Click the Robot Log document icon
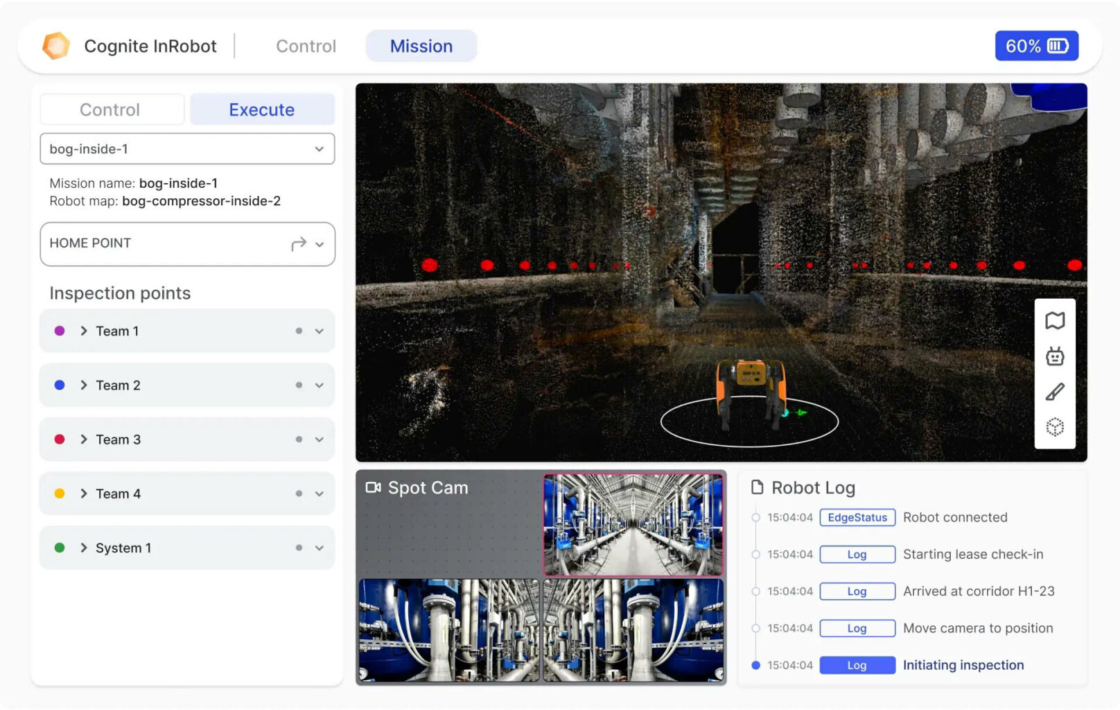Viewport: 1120px width, 710px height. (x=758, y=487)
